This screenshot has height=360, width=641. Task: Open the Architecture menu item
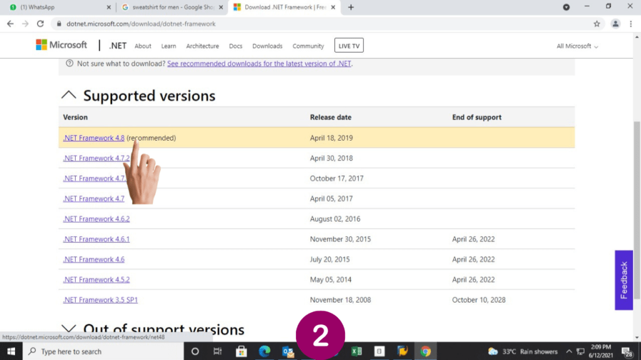coord(202,46)
